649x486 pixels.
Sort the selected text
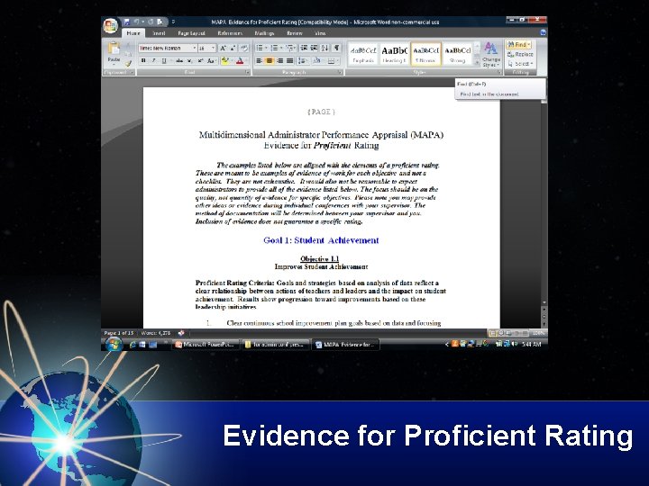point(325,48)
